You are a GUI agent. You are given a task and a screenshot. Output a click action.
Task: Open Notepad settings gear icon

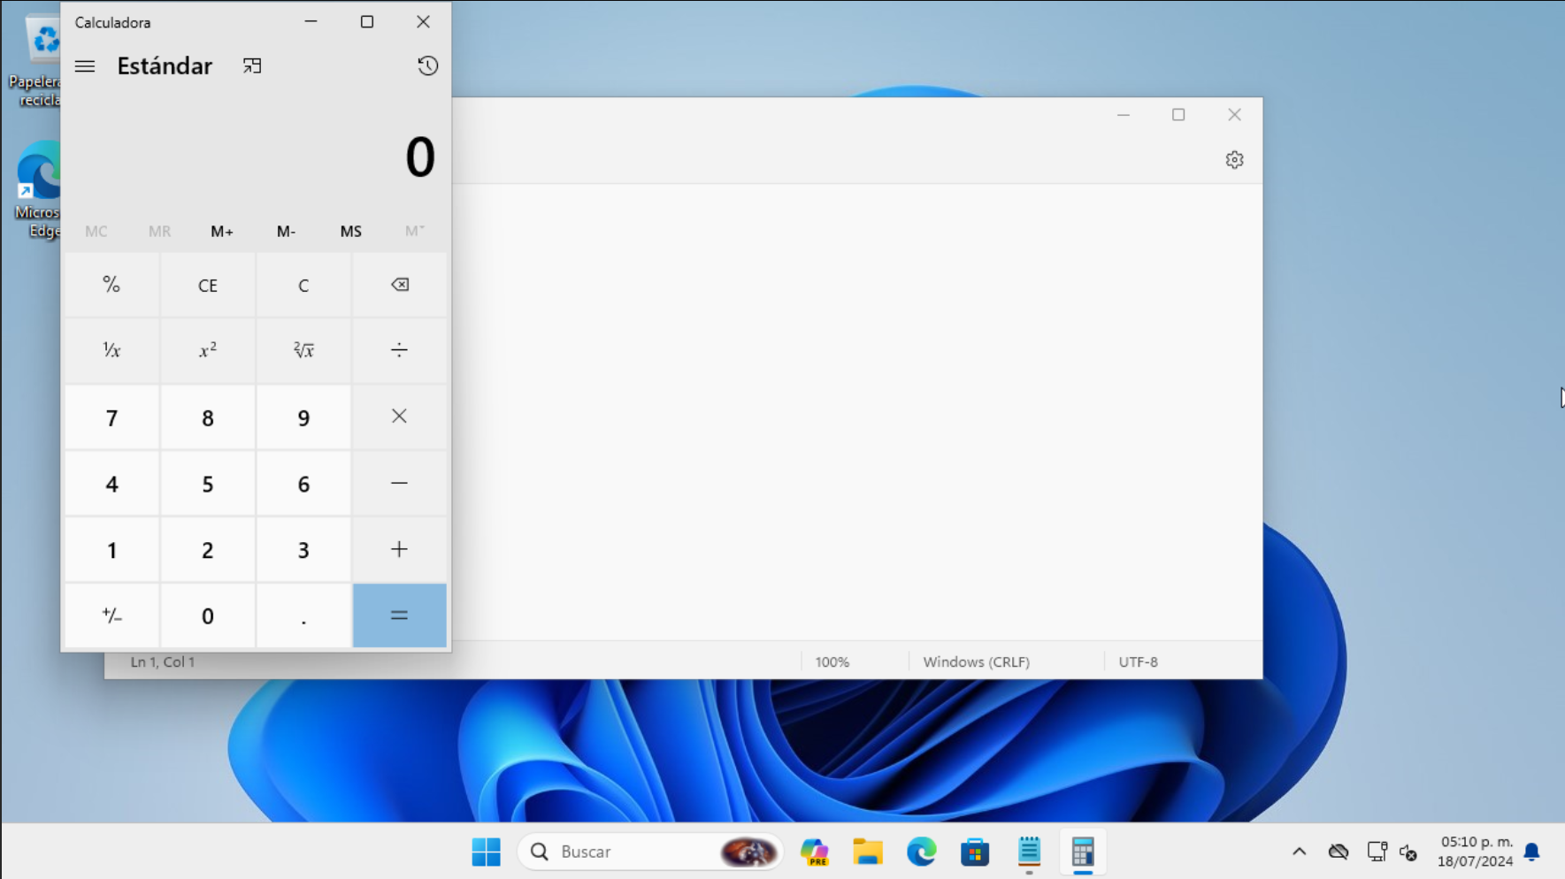(1234, 160)
